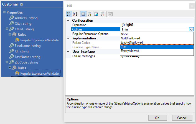Image resolution: width=196 pixels, height=124 pixels.
Task: Click the toolbar icon with red plus
Action: (102, 14)
